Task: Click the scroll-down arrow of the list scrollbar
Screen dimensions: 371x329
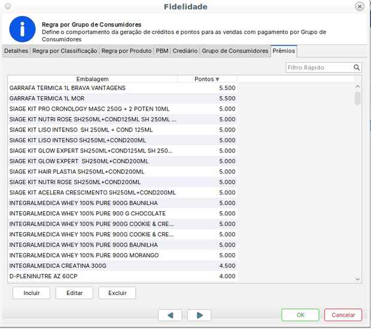Action: coord(358,279)
